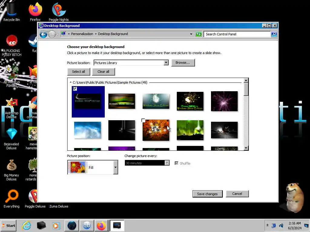The width and height of the screenshot is (310, 232).
Task: Click the scroll down arrow of picture list
Action: point(246,148)
